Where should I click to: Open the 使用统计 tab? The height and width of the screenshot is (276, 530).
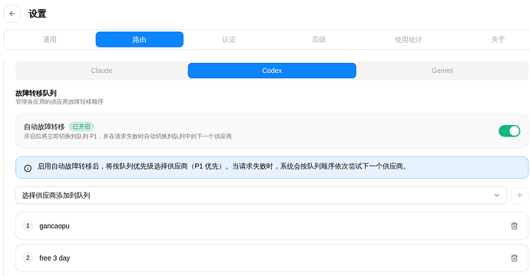[409, 39]
